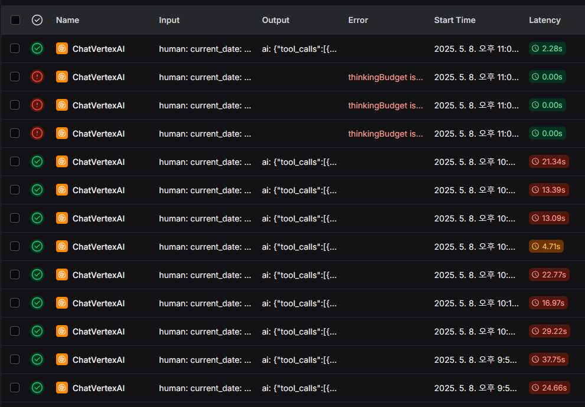Check the 4.71s latency run's checkbox

[15, 247]
